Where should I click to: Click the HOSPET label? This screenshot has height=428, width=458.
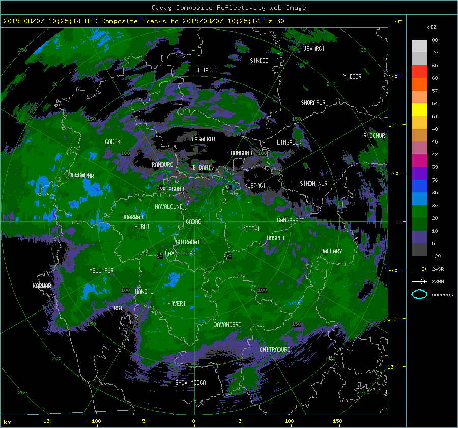pos(276,238)
